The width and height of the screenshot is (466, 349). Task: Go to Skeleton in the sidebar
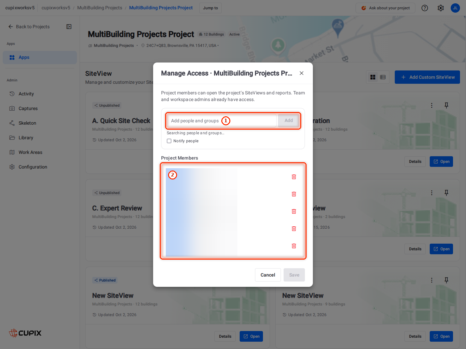[40, 123]
